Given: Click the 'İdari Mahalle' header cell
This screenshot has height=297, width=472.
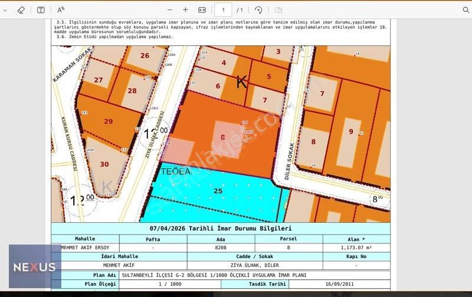Looking at the screenshot, I should pyautogui.click(x=120, y=256).
